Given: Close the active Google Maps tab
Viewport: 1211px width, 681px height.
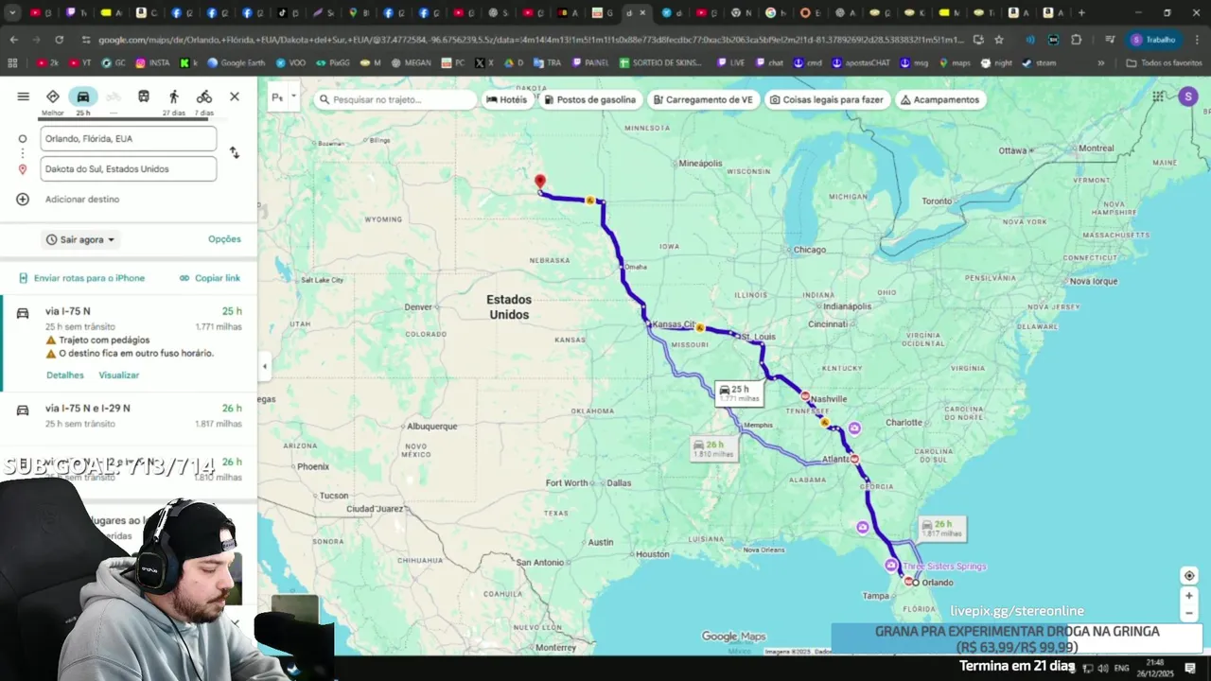Looking at the screenshot, I should [x=643, y=13].
